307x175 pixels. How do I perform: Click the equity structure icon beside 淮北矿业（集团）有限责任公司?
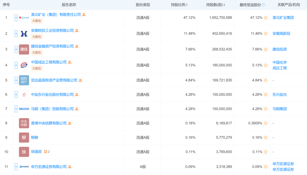[84, 15]
